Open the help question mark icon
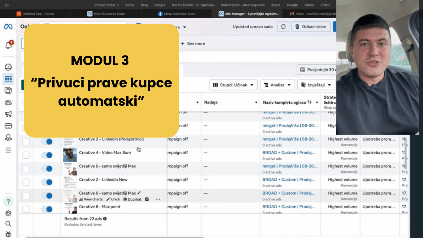The height and width of the screenshot is (238, 423). [x=8, y=201]
